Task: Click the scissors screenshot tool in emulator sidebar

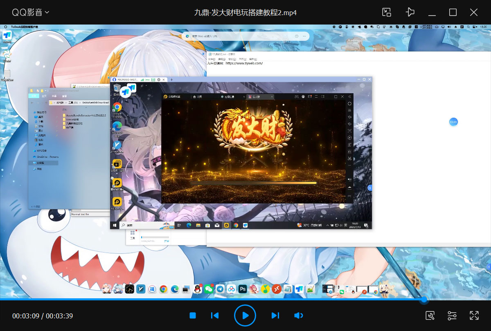Action: pyautogui.click(x=349, y=159)
